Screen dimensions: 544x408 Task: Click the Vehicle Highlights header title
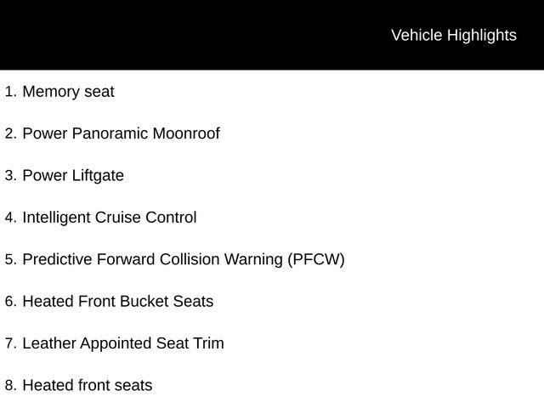(453, 35)
